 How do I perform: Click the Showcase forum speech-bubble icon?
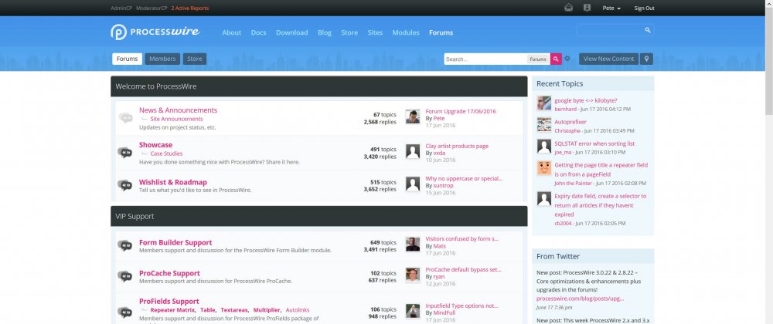(124, 152)
